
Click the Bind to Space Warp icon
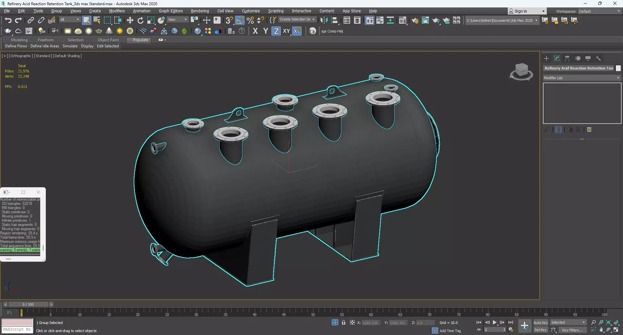pyautogui.click(x=52, y=20)
